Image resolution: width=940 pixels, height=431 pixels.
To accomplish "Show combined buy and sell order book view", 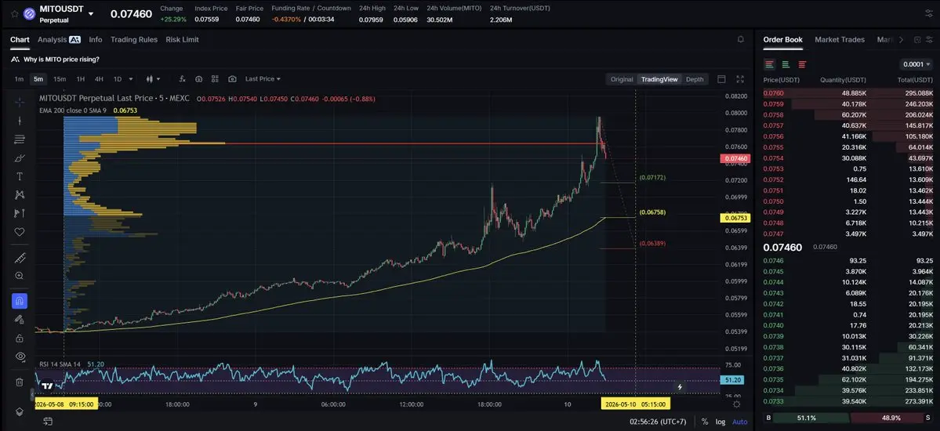I will tap(769, 64).
